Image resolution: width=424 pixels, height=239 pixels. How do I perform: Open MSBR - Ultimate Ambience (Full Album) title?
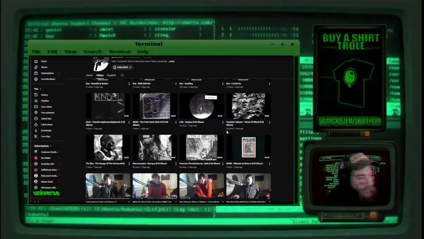(244, 164)
